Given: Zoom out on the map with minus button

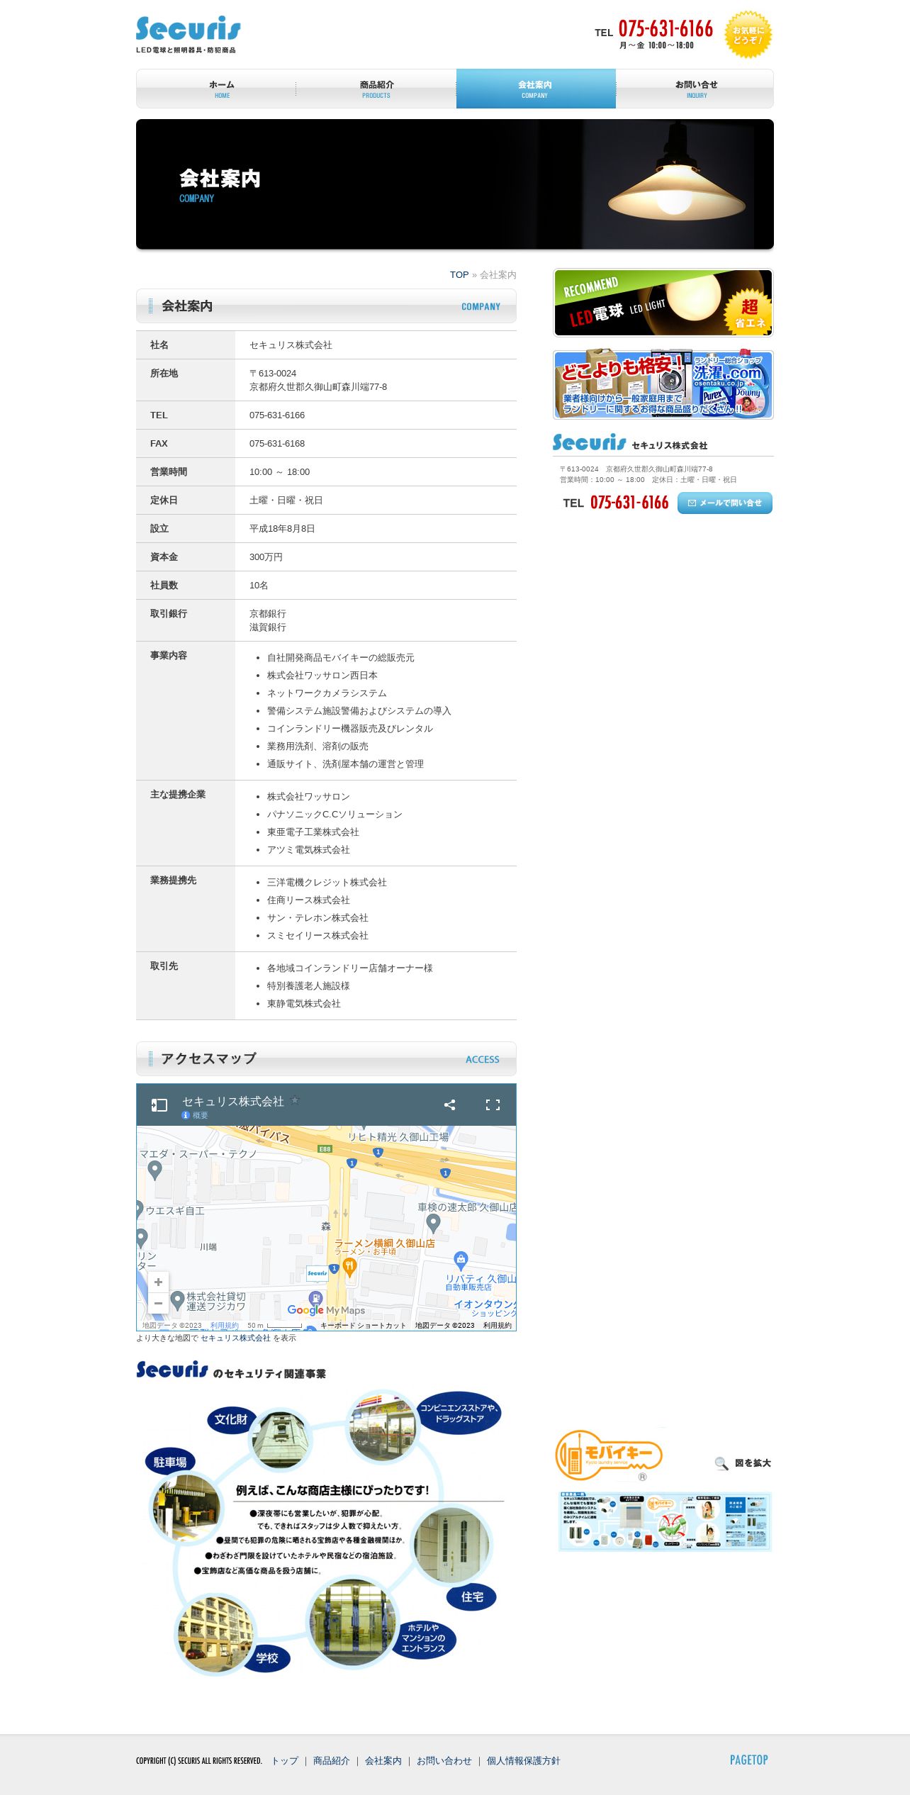Looking at the screenshot, I should click(x=158, y=1303).
